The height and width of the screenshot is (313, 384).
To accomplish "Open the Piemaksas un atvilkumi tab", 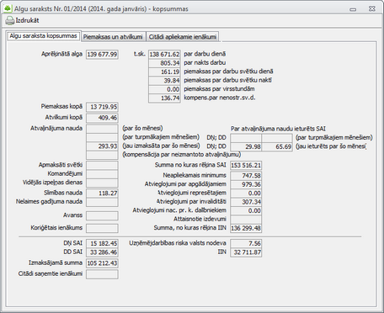I will [113, 37].
